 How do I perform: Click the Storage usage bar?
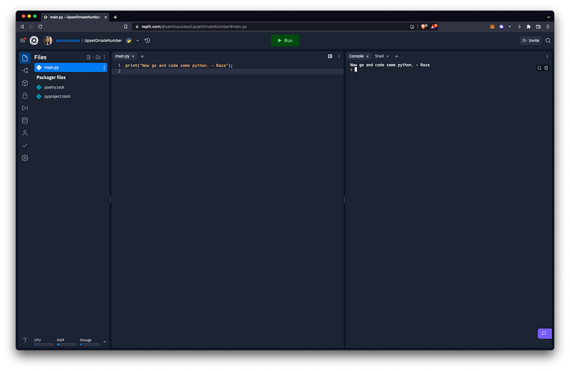pyautogui.click(x=90, y=344)
